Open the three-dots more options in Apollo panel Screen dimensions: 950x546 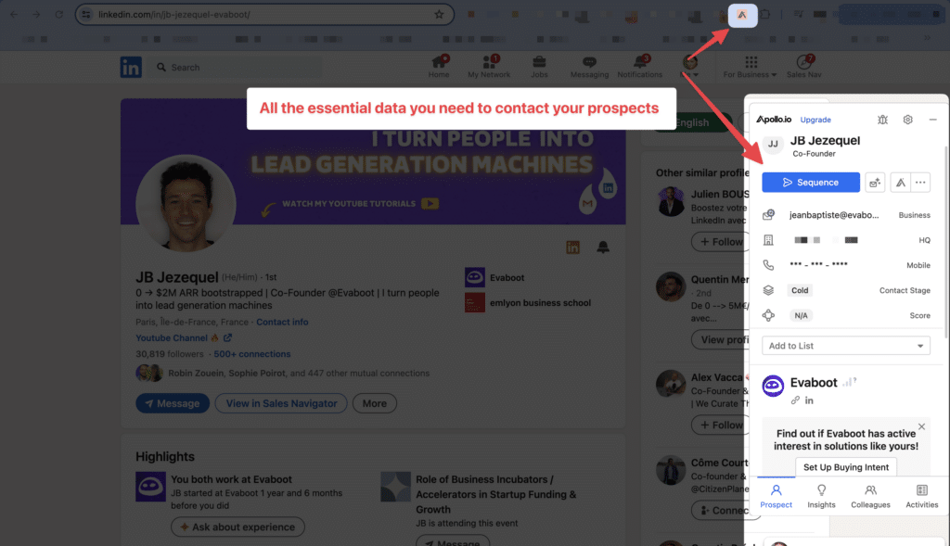[920, 183]
